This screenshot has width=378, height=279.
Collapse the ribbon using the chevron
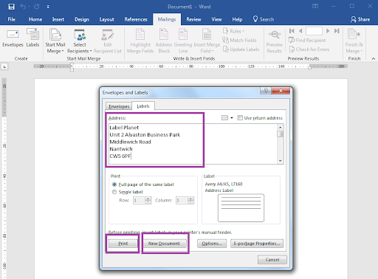tap(374, 58)
